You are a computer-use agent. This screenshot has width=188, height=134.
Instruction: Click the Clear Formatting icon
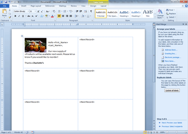54,11
